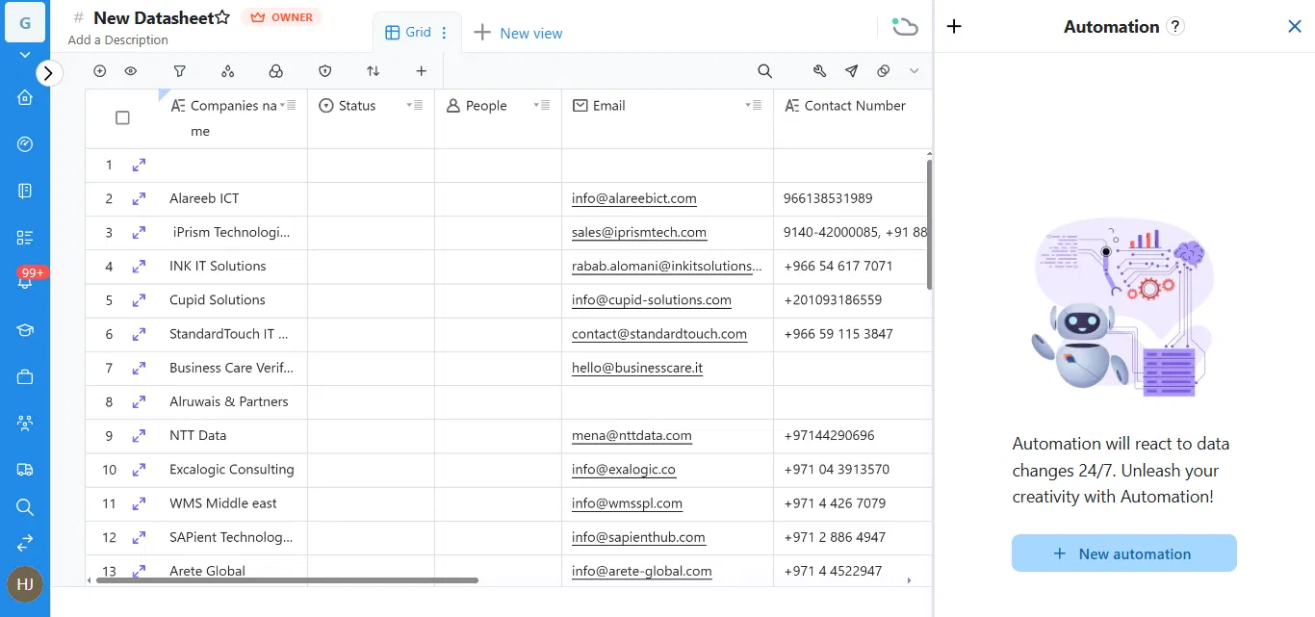The image size is (1315, 617).
Task: Click the cloud sync status icon
Action: click(904, 26)
